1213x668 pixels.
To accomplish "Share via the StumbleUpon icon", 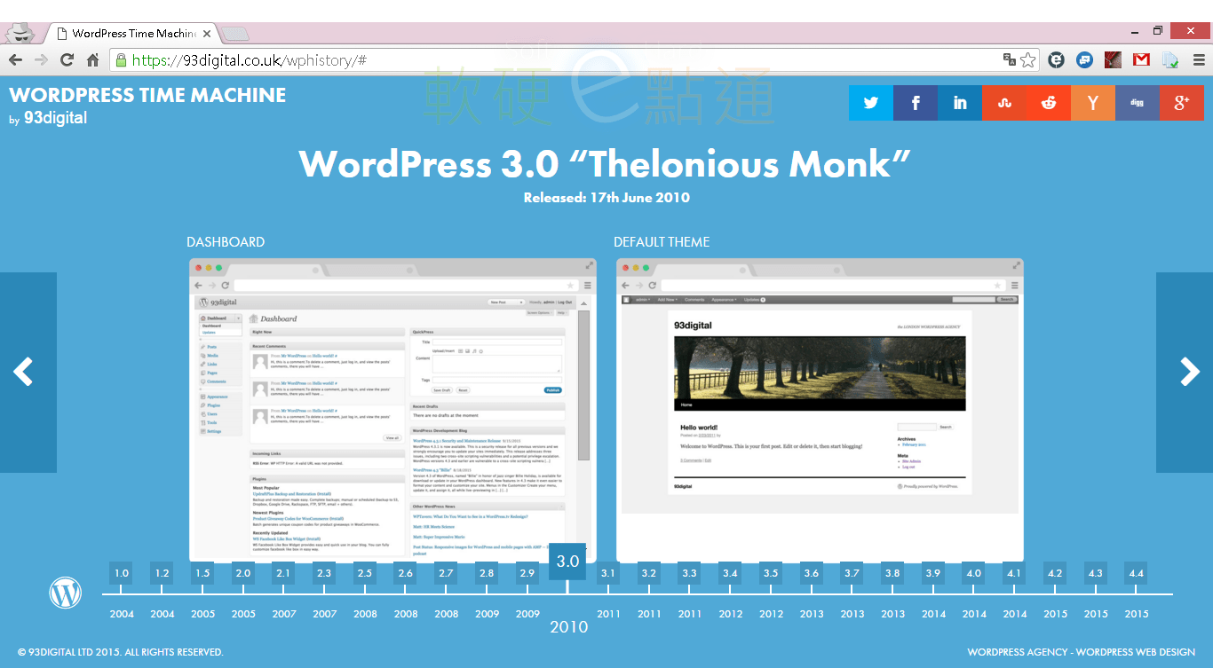I will [x=1004, y=103].
